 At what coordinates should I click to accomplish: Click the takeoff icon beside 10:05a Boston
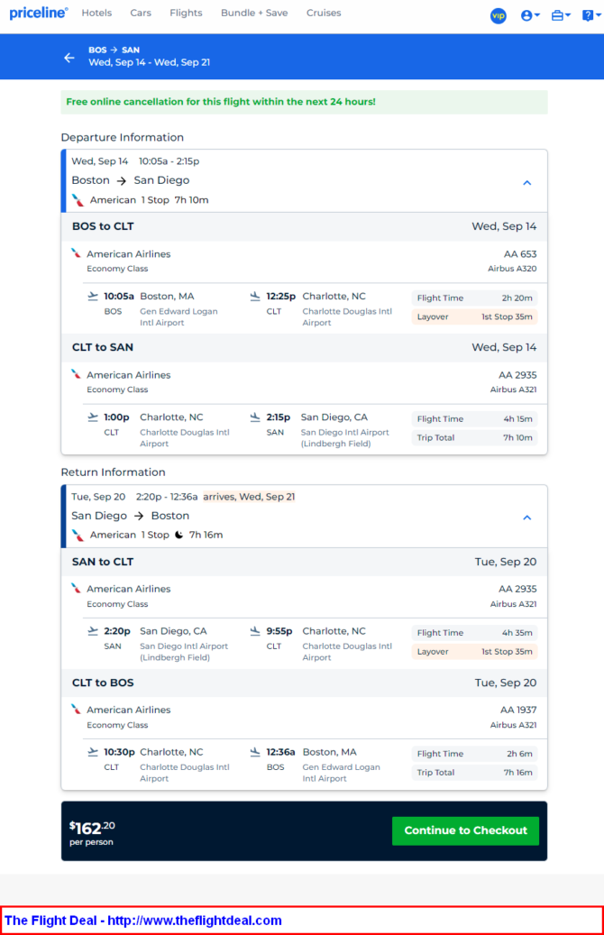point(93,297)
